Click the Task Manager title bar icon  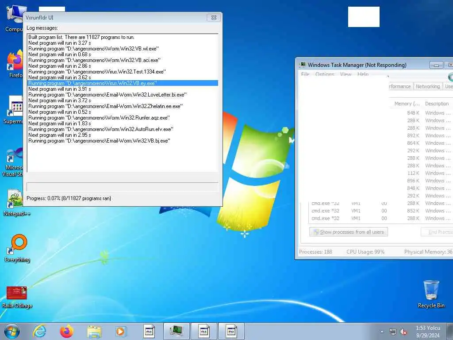pos(302,65)
